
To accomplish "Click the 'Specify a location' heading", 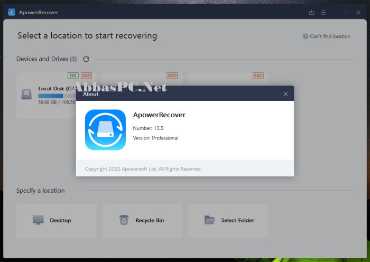I will point(40,191).
